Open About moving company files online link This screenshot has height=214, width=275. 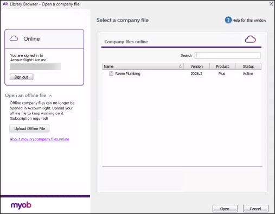[x=40, y=139]
